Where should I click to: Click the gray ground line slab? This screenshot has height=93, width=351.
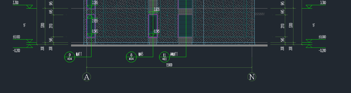coord(169,45)
